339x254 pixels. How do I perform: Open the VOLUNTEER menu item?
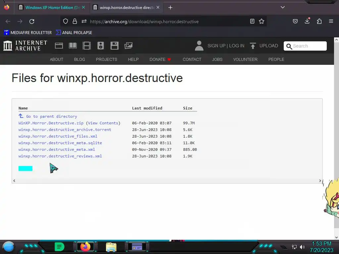point(245,60)
